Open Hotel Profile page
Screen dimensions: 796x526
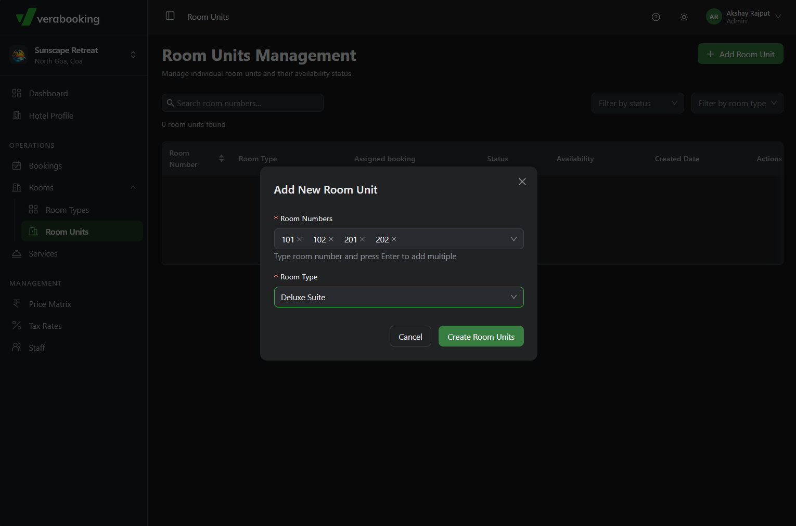pyautogui.click(x=73, y=116)
